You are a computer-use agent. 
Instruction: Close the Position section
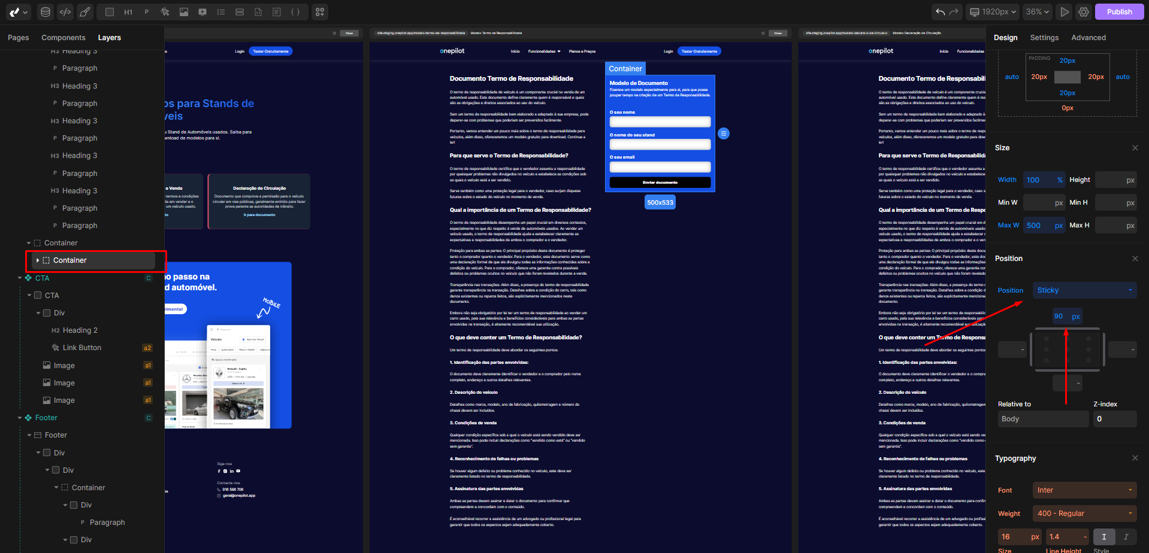pyautogui.click(x=1135, y=259)
